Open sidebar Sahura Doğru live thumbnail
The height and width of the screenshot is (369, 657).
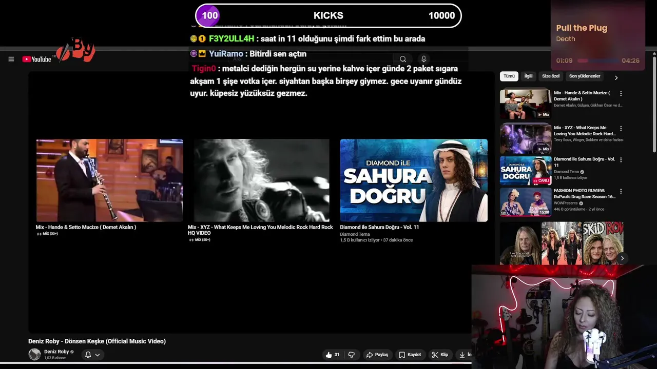[526, 170]
